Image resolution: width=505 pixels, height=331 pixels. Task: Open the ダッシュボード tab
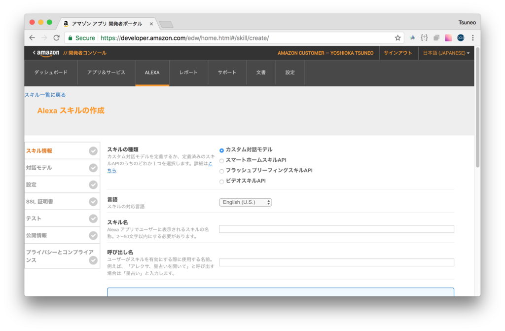pos(51,73)
